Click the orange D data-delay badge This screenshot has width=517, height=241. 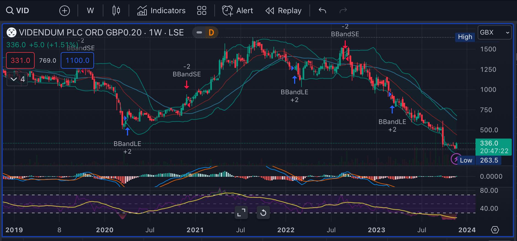pos(211,32)
